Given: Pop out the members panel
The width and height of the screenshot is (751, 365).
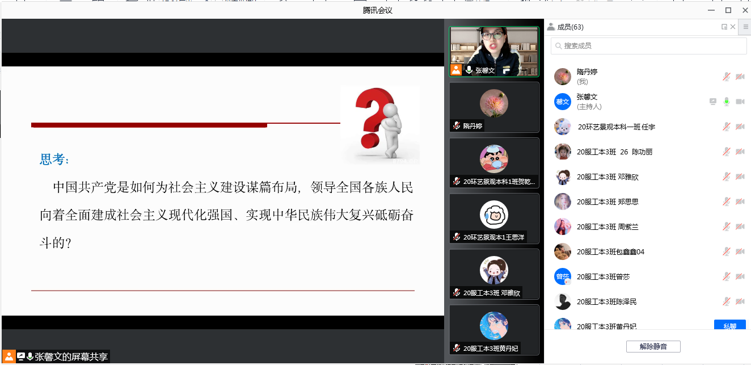Looking at the screenshot, I should (x=724, y=27).
